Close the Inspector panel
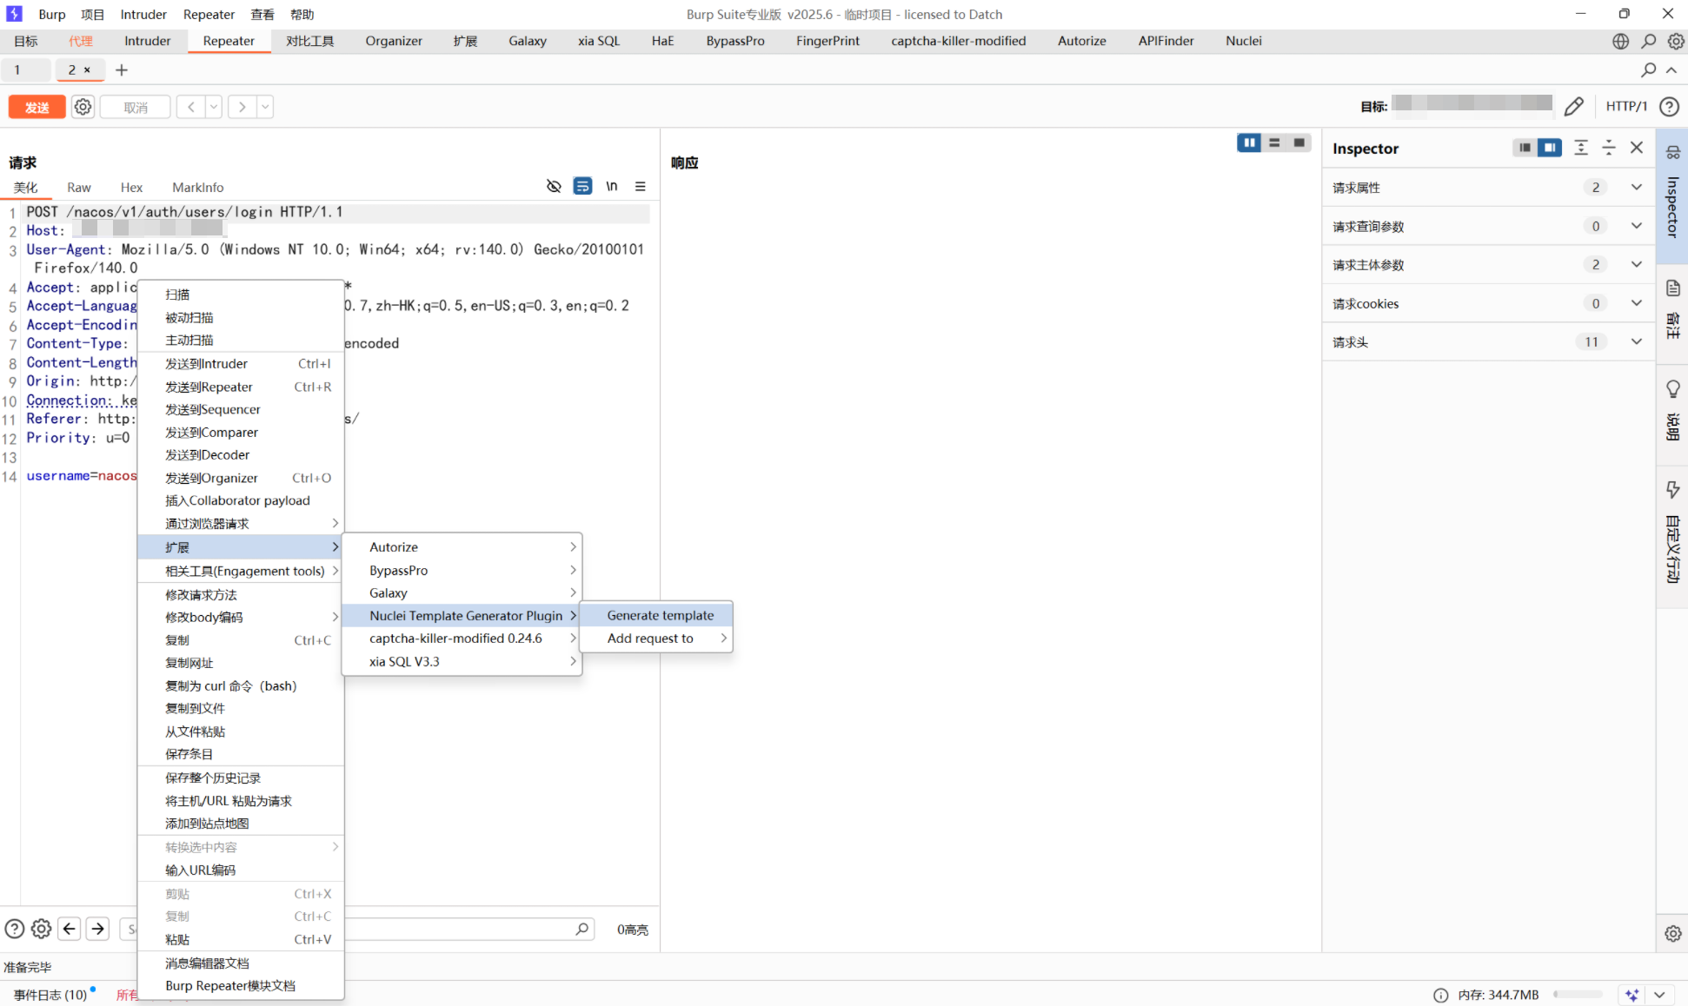Screen dimensions: 1688x1006 click(1637, 148)
